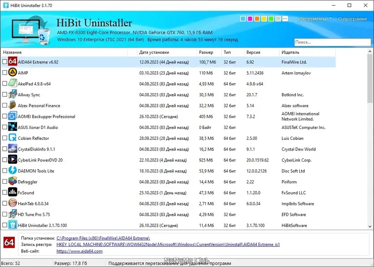The height and width of the screenshot is (267, 374).
Task: Click the Всего: 52 status bar entry
Action: point(11,263)
